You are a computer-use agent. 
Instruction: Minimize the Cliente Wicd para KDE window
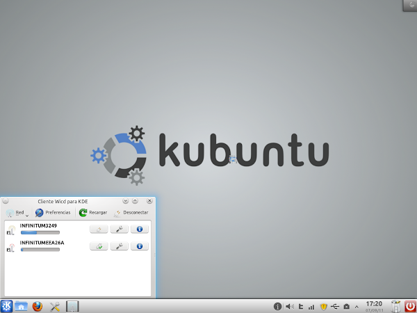(x=126, y=201)
